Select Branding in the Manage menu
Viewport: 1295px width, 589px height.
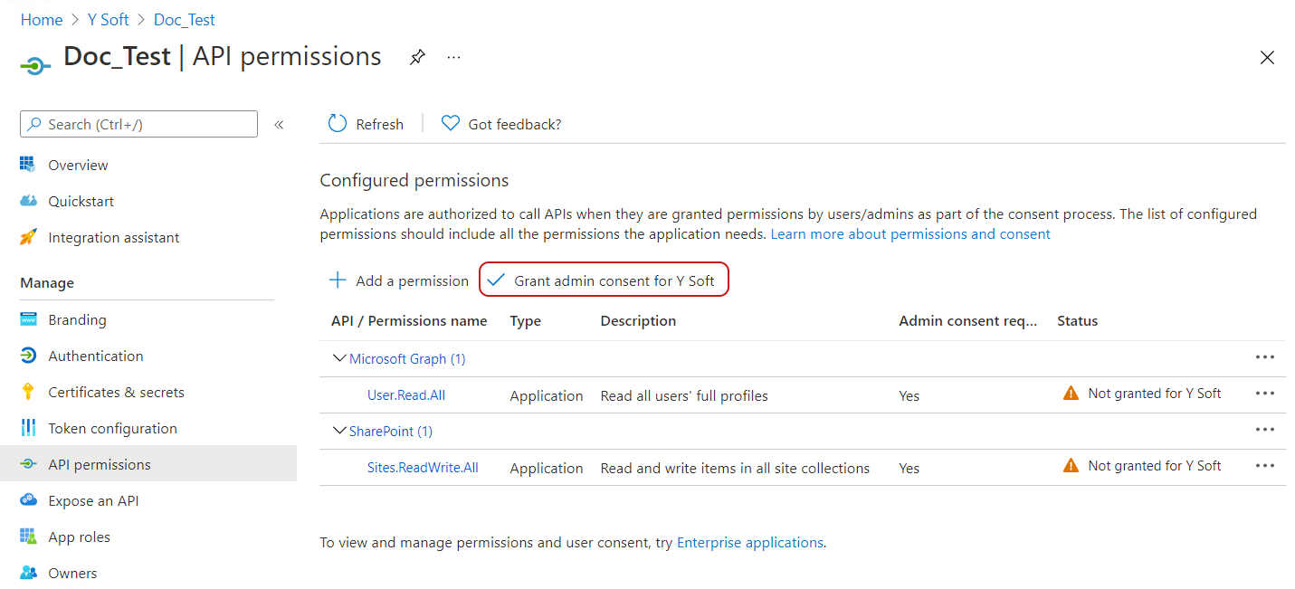77,319
